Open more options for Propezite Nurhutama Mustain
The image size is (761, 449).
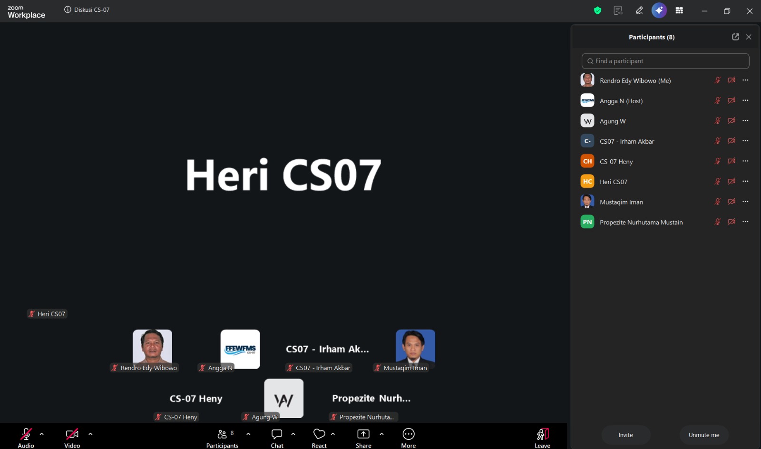[x=745, y=222]
